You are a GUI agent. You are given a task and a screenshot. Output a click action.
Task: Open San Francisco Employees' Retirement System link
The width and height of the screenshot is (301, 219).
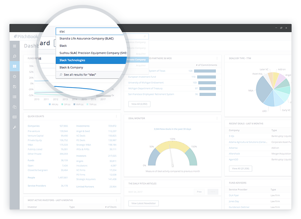[151, 94]
